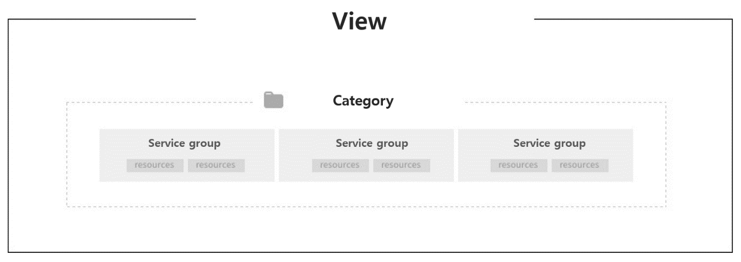
Task: Click second resources tag in right Service group
Action: click(579, 165)
